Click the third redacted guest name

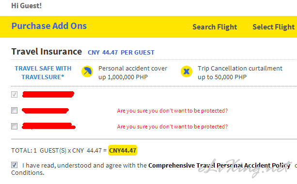[48, 126]
